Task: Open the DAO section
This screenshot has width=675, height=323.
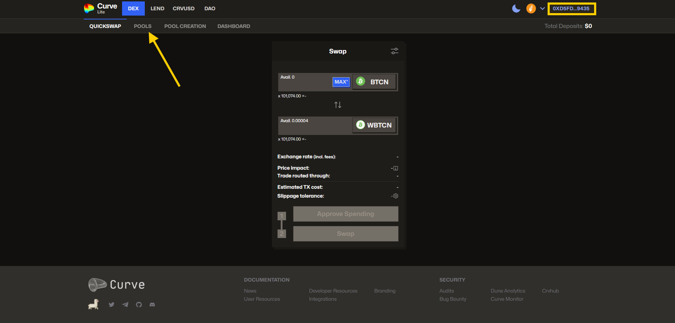Action: pyautogui.click(x=210, y=8)
